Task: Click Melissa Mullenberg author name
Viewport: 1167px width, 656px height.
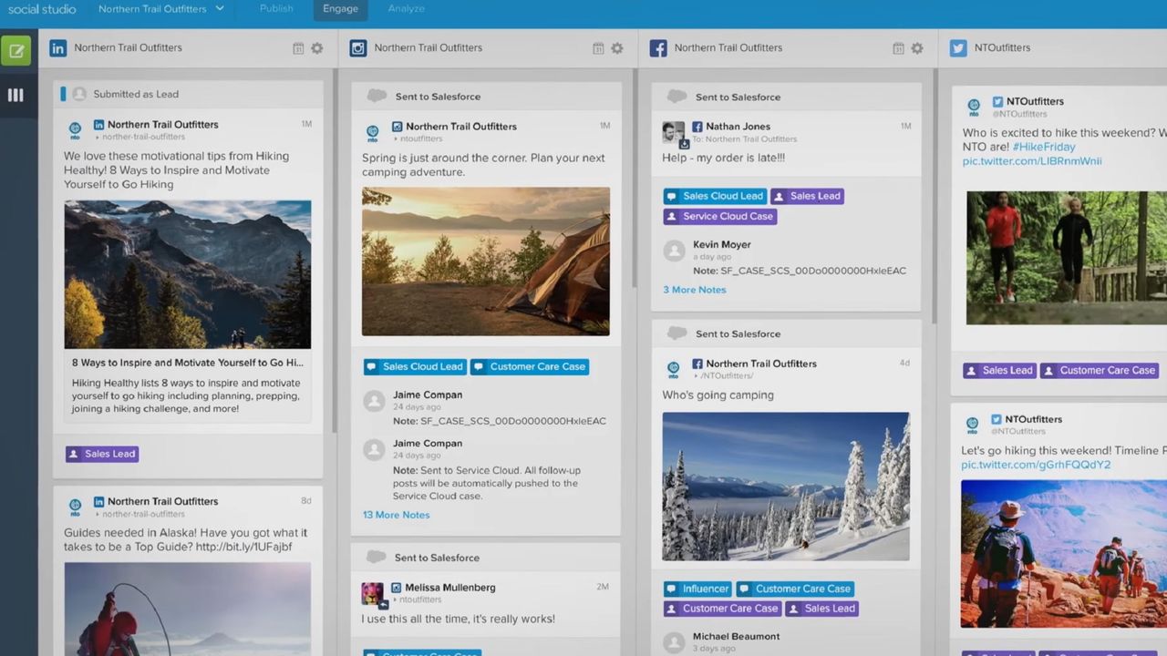Action: click(450, 588)
